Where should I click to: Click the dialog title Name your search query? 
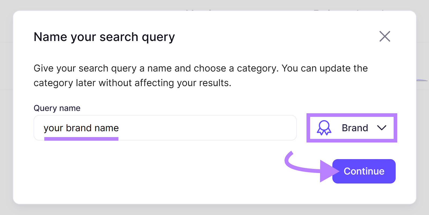coord(104,37)
